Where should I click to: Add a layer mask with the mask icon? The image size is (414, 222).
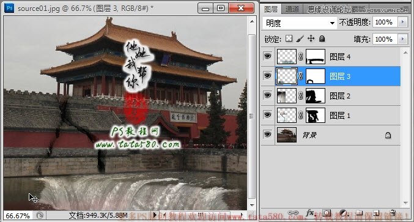327,213
